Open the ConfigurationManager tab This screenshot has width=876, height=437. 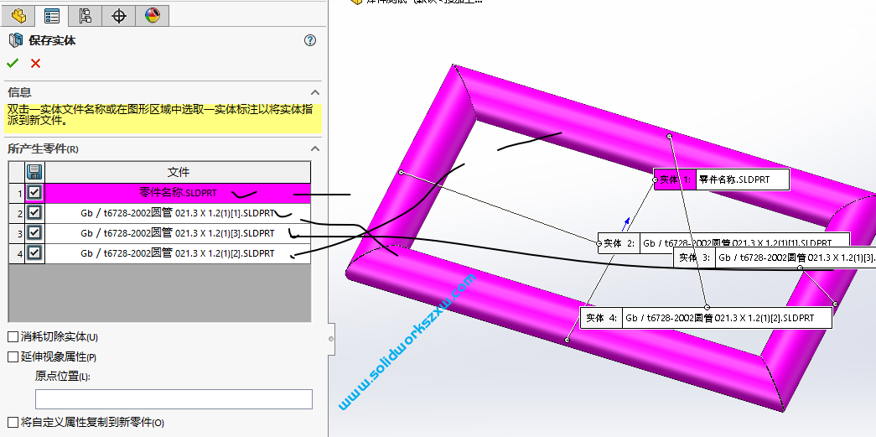(x=85, y=15)
